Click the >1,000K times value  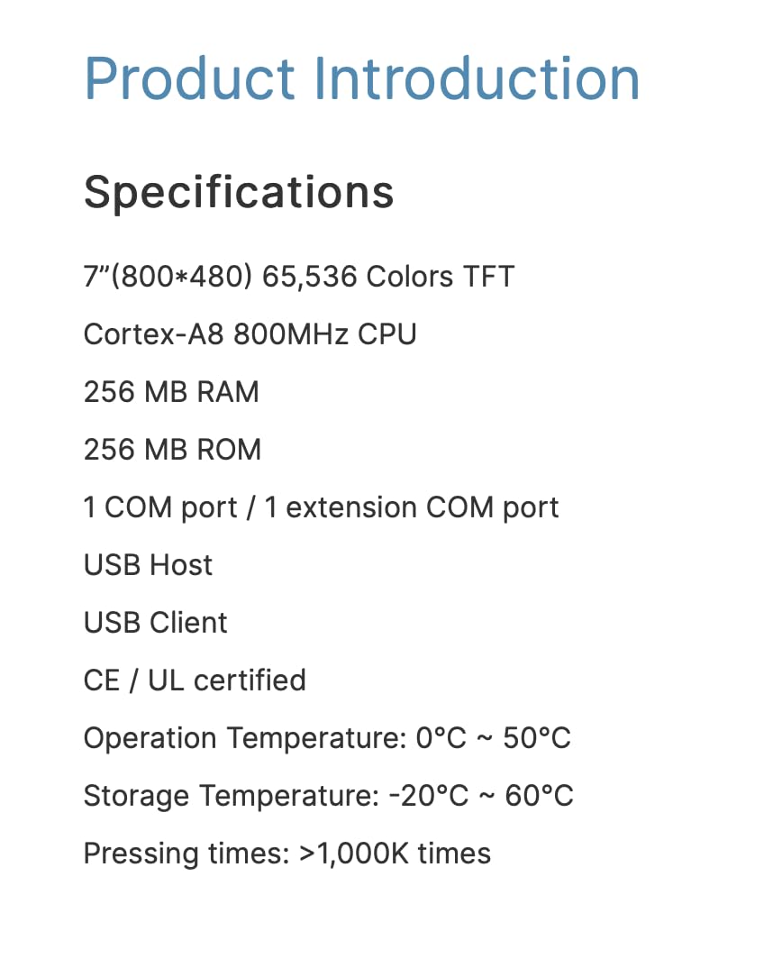(x=396, y=854)
